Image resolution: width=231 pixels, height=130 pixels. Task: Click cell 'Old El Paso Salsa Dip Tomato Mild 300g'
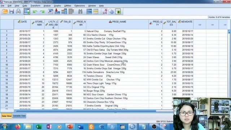click(x=117, y=50)
